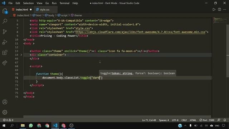This screenshot has height=129, width=229.
Task: Open the Selection menu
Action: (x=28, y=3)
